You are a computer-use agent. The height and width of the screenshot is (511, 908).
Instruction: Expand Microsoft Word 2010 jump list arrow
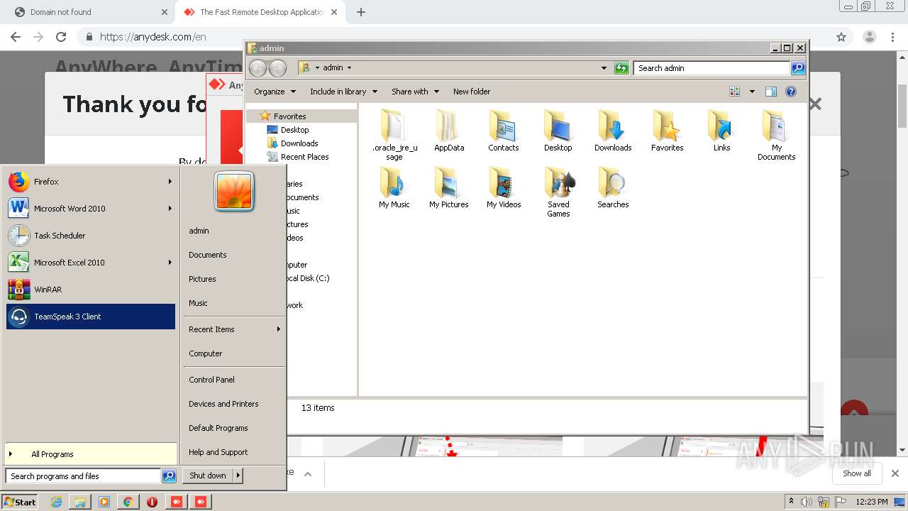coord(170,209)
